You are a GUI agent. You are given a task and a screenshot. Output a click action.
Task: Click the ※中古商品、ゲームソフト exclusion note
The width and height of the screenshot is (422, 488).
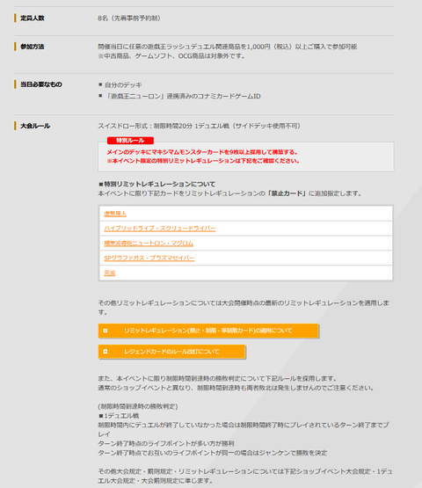pyautogui.click(x=171, y=56)
